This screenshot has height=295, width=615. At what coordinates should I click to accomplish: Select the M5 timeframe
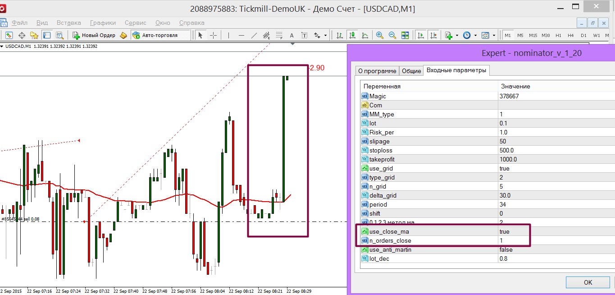[520, 35]
